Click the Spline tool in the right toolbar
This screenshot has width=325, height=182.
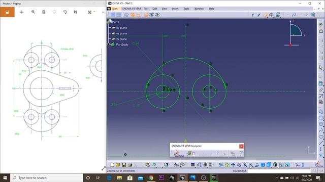(321, 130)
